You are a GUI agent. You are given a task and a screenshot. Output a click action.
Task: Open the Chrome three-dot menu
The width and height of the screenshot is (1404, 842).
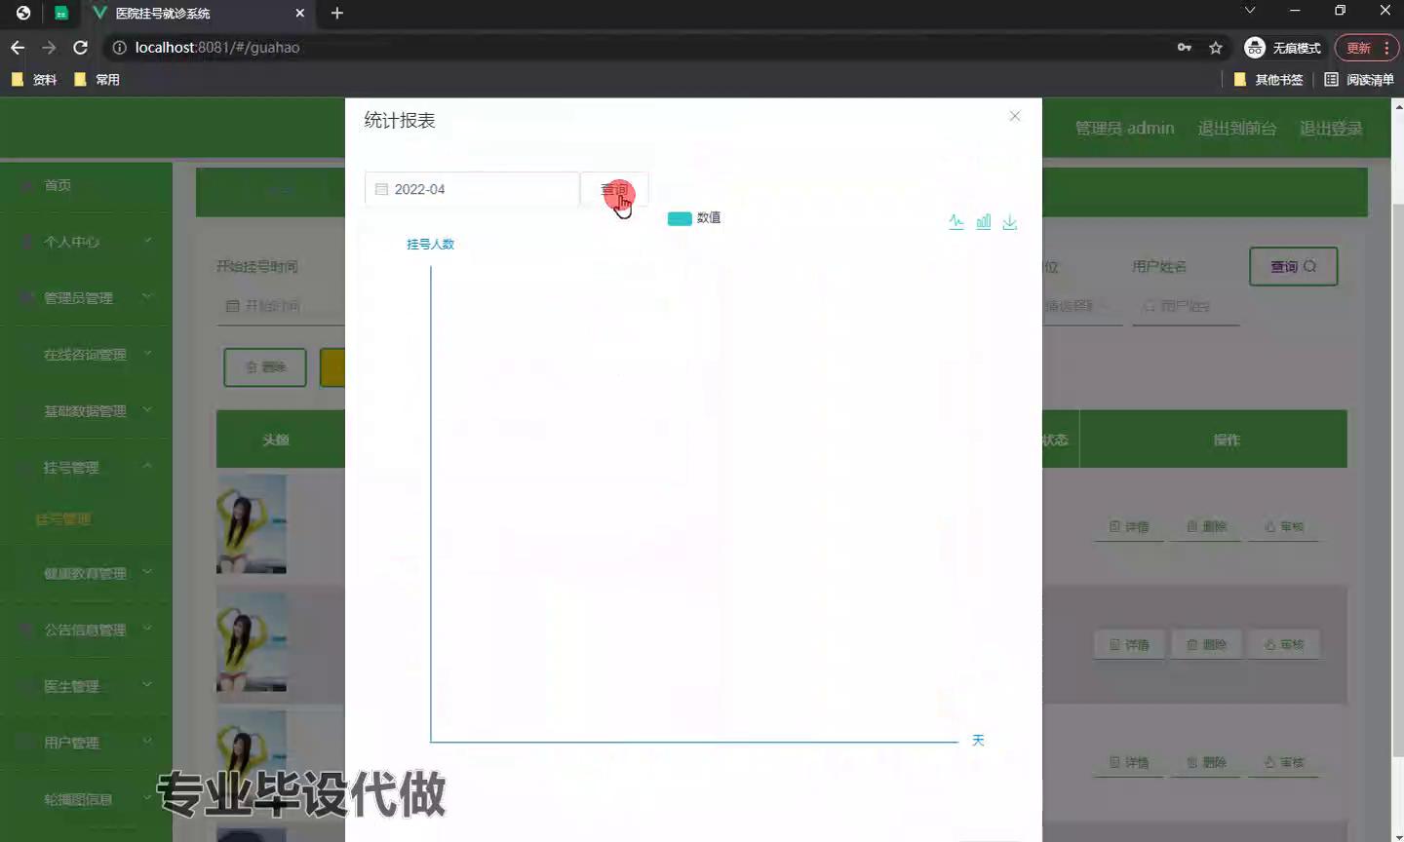(1386, 48)
